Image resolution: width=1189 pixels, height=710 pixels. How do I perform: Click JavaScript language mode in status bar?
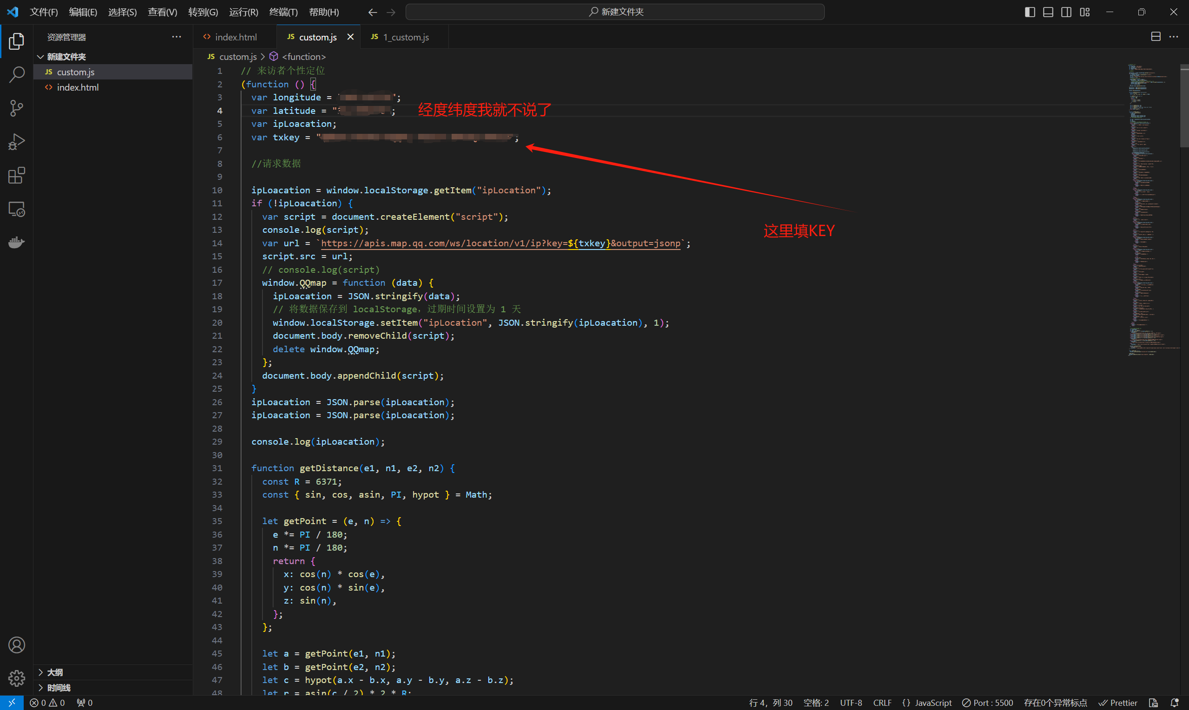pos(933,703)
